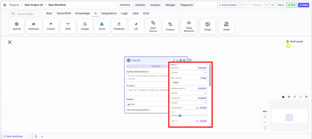Switch to the Manager tab
Viewport: 312px width, 139px height.
coord(170,5)
